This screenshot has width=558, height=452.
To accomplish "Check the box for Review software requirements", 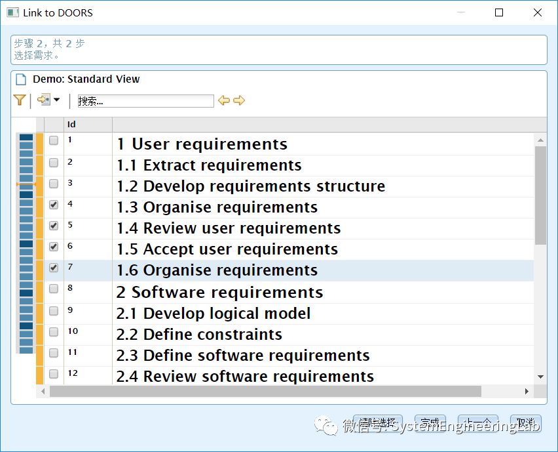I will click(x=54, y=374).
